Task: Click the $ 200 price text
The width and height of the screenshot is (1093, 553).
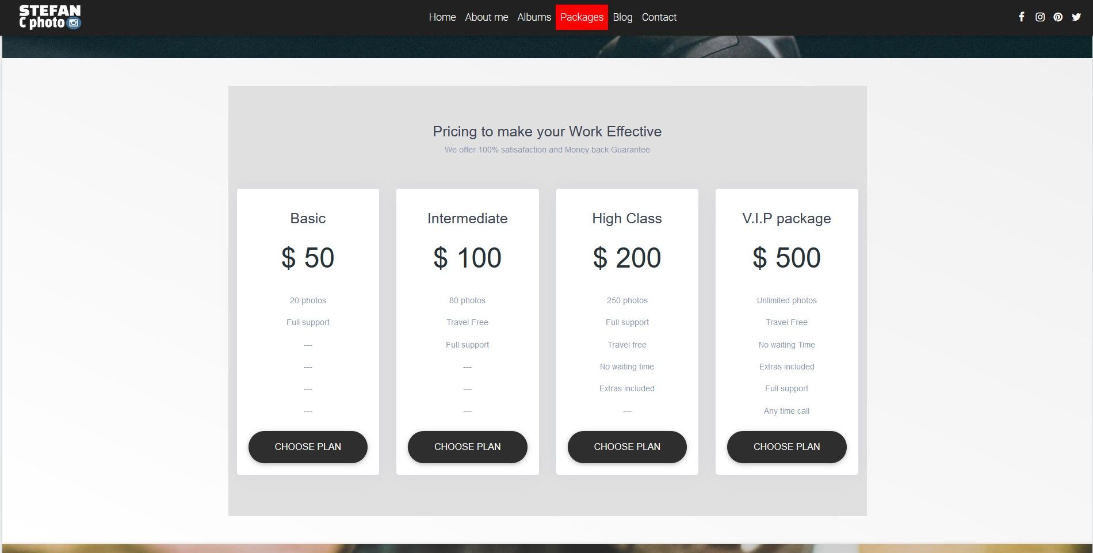Action: [x=627, y=258]
